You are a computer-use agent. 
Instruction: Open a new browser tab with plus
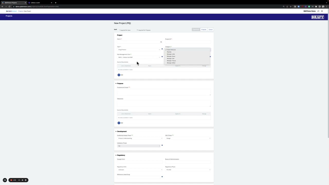[56, 3]
